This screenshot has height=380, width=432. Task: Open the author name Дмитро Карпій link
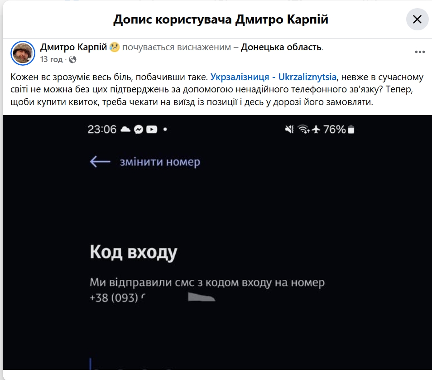coord(74,47)
